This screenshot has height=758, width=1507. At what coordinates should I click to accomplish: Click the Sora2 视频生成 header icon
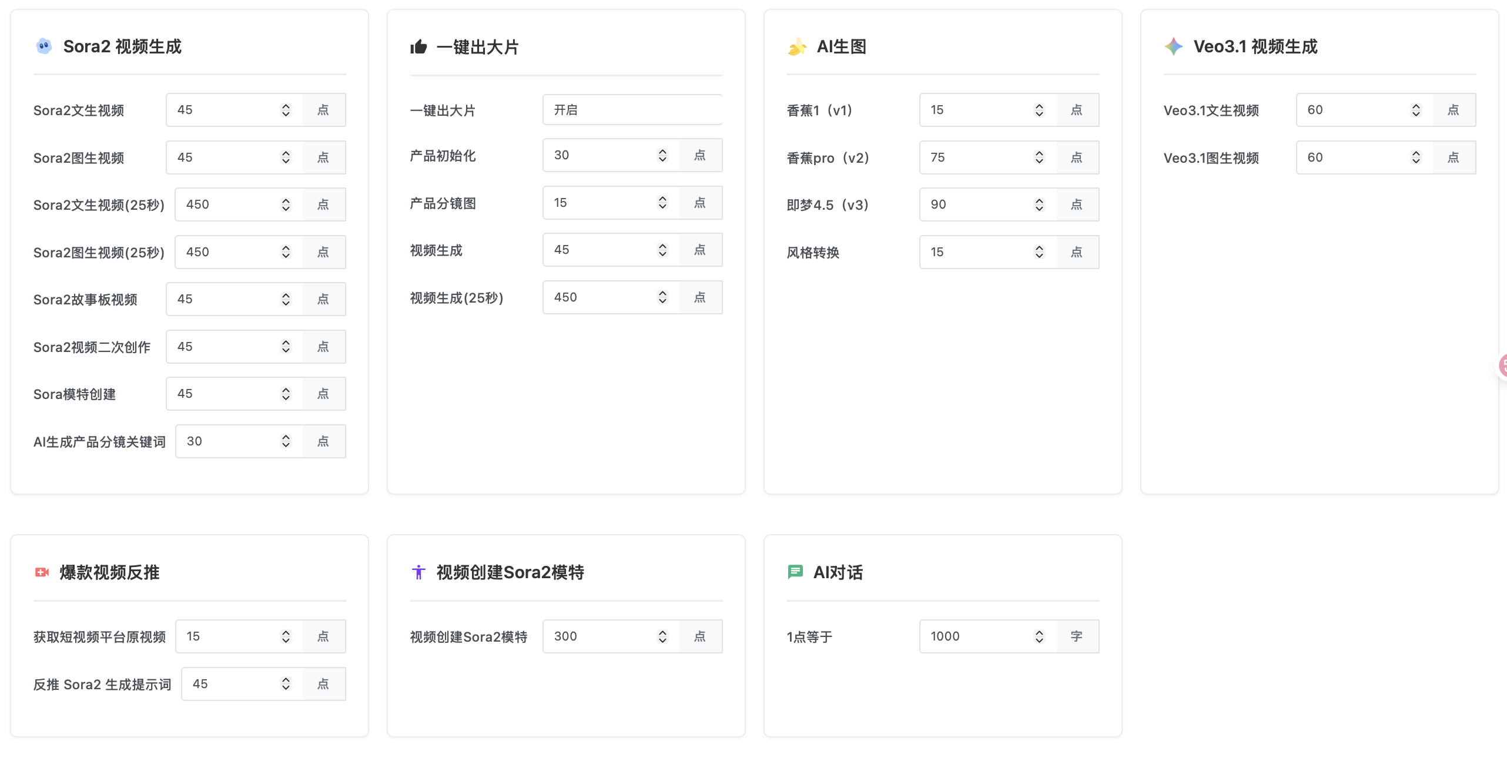(x=43, y=46)
